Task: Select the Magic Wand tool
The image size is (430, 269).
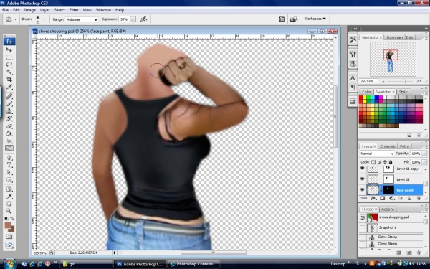Action: 9,72
